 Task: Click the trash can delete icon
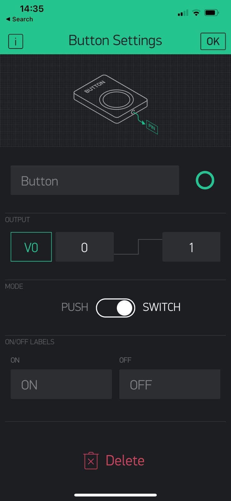[x=91, y=461]
